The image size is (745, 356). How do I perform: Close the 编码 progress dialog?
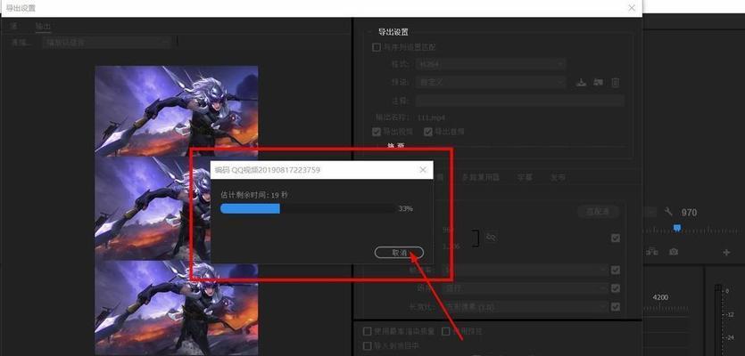[x=423, y=170]
